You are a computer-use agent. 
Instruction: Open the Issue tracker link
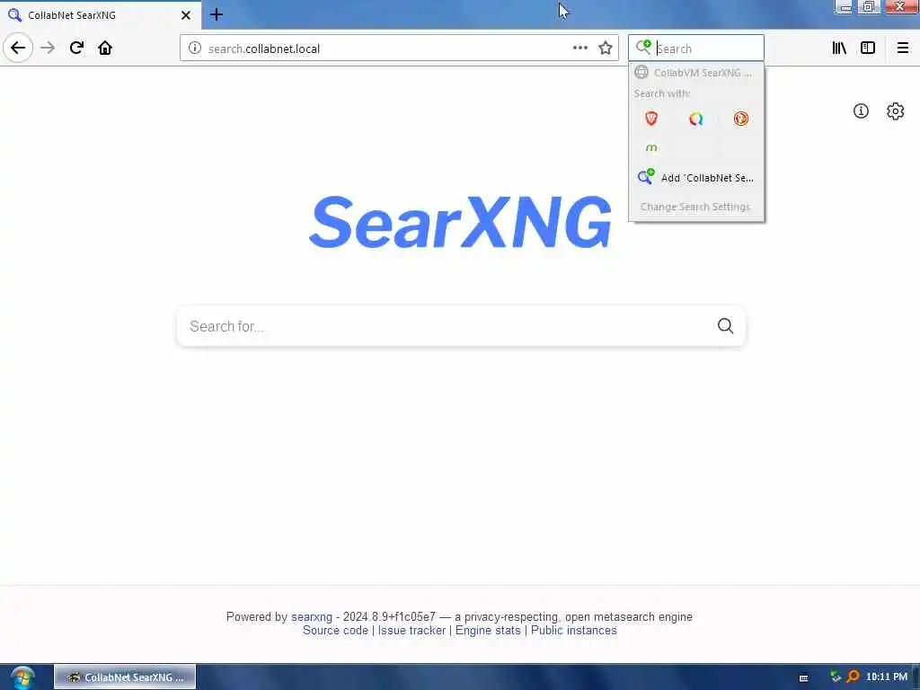(411, 630)
